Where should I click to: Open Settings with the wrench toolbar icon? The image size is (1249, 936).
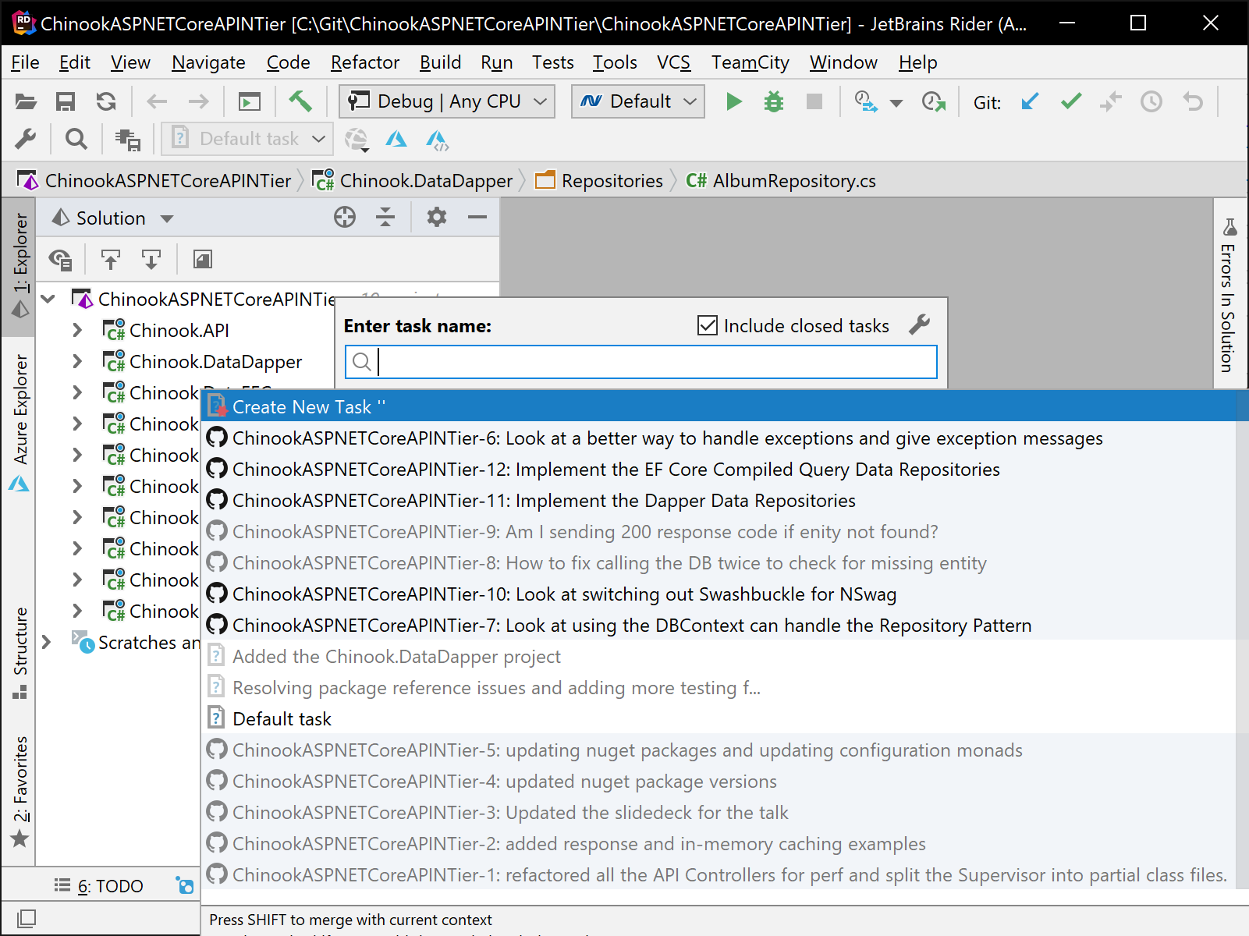click(x=26, y=139)
